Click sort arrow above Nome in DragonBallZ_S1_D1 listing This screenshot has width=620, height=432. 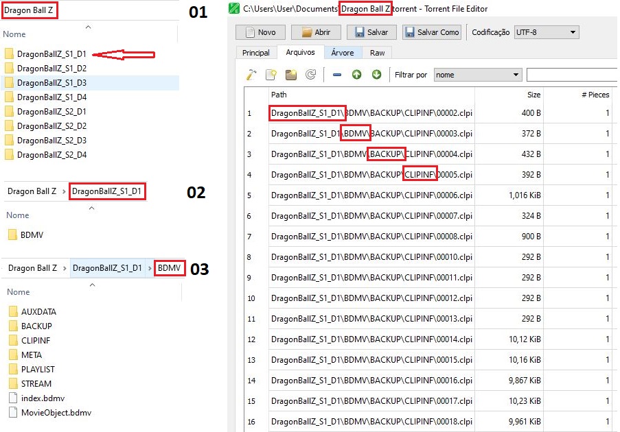[x=92, y=208]
